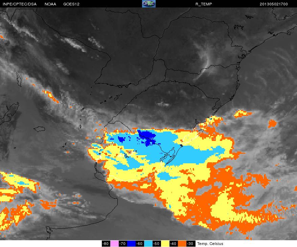Select the pink -80 to -70 legend swatch
297x247 pixels.
click(x=114, y=244)
